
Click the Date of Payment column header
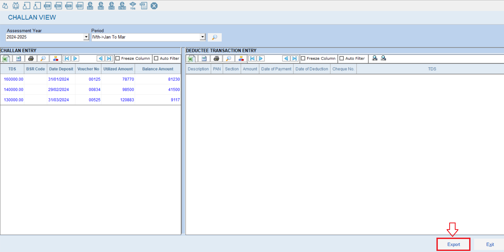pos(276,69)
